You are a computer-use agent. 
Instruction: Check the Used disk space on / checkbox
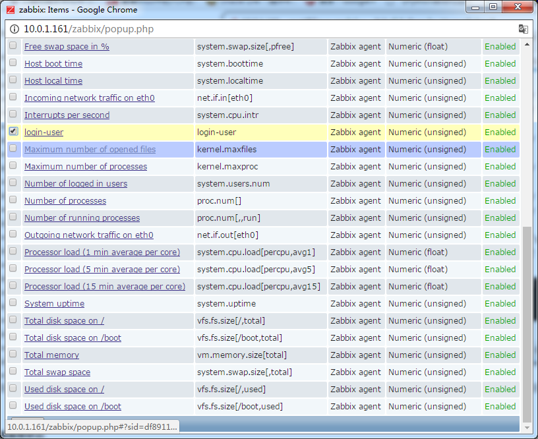tap(13, 388)
